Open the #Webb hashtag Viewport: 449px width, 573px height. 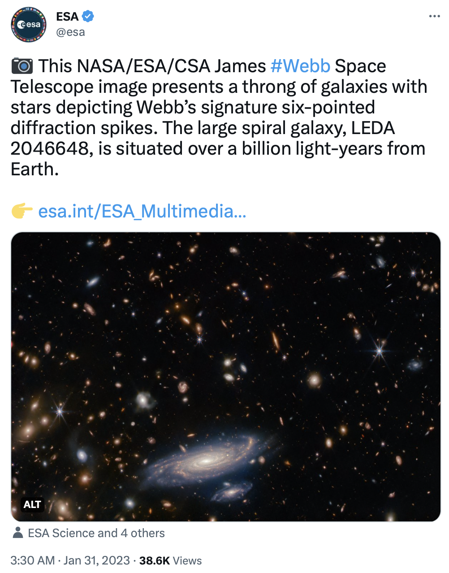click(300, 66)
